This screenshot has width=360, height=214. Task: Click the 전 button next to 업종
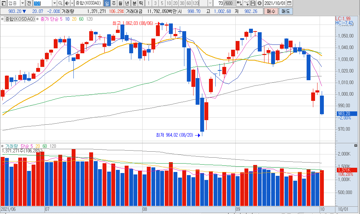point(29,3)
